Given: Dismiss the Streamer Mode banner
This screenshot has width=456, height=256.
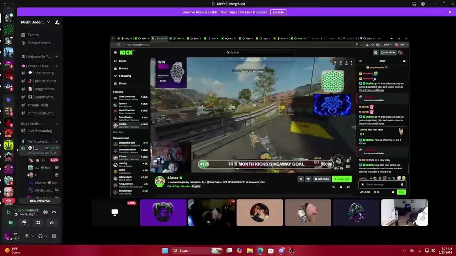Looking at the screenshot, I should pos(450,12).
